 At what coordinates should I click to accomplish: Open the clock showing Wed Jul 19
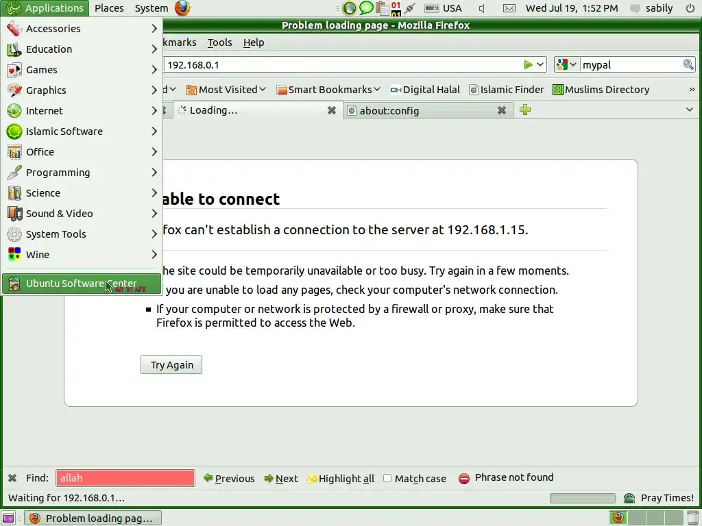[x=572, y=8]
